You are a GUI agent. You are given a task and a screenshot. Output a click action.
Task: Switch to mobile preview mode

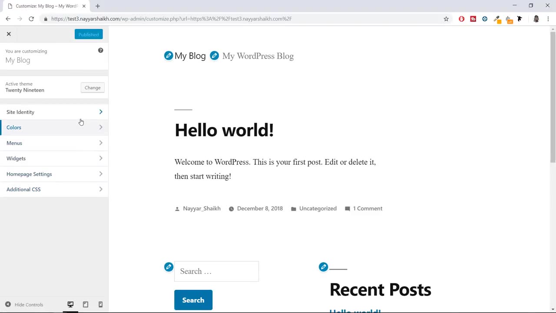tap(100, 304)
